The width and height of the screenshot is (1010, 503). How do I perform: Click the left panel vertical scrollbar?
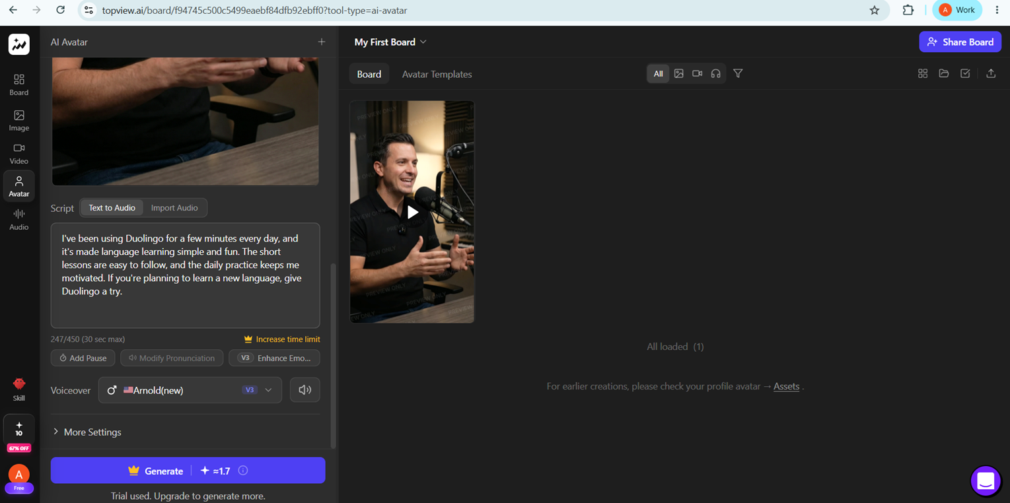click(333, 355)
